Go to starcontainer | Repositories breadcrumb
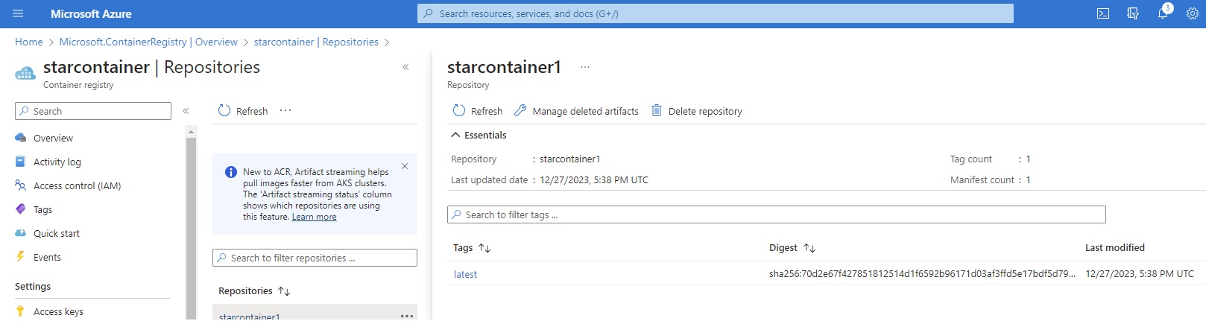The height and width of the screenshot is (321, 1206). click(x=316, y=42)
